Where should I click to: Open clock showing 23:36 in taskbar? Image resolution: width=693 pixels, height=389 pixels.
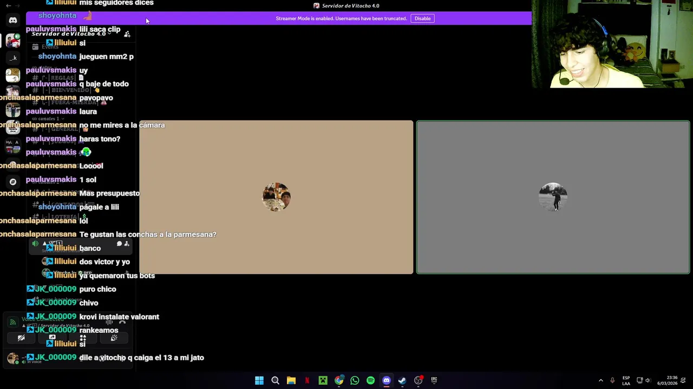tap(666, 380)
